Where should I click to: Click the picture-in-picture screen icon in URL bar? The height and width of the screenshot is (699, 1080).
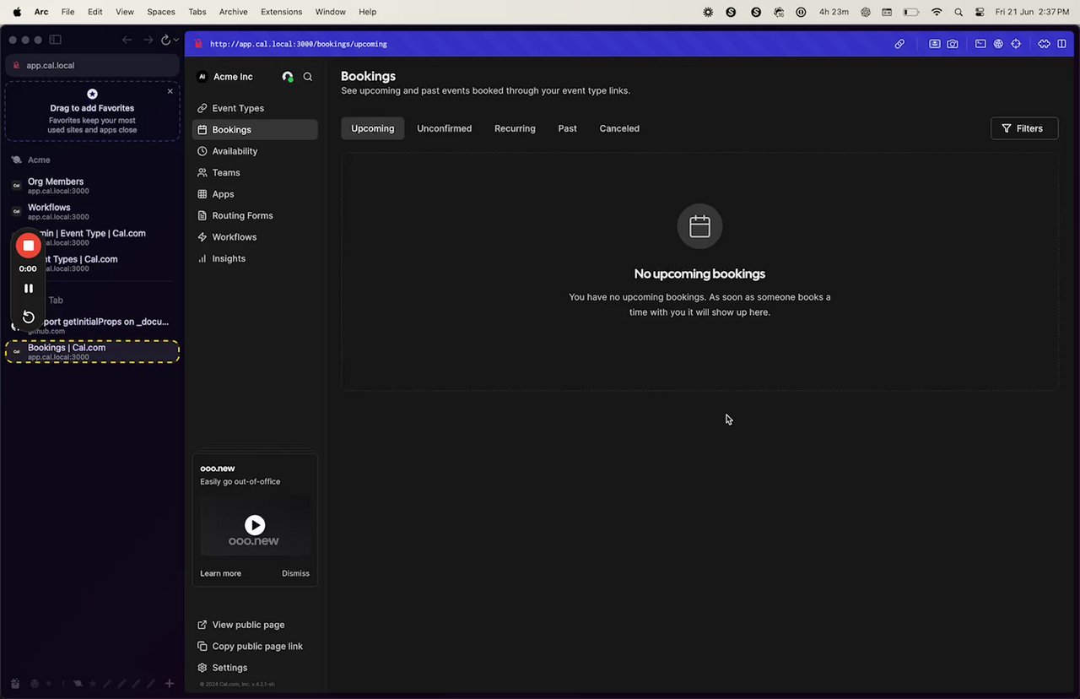pos(935,44)
